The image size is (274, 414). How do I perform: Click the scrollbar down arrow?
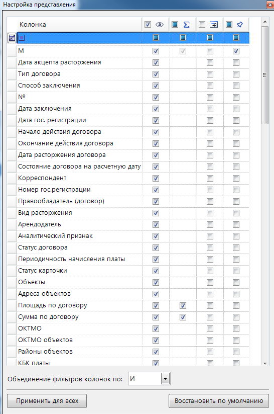click(x=265, y=363)
